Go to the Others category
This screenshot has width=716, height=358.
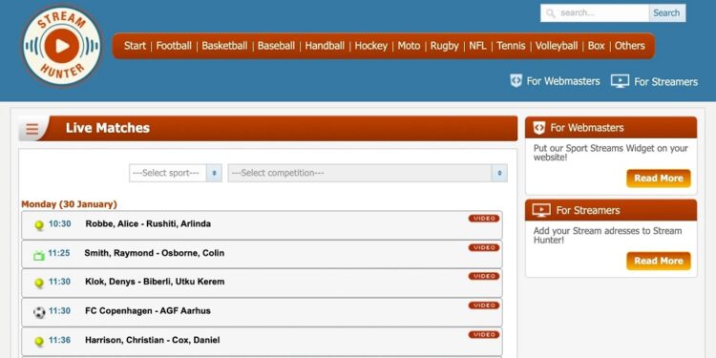(630, 46)
